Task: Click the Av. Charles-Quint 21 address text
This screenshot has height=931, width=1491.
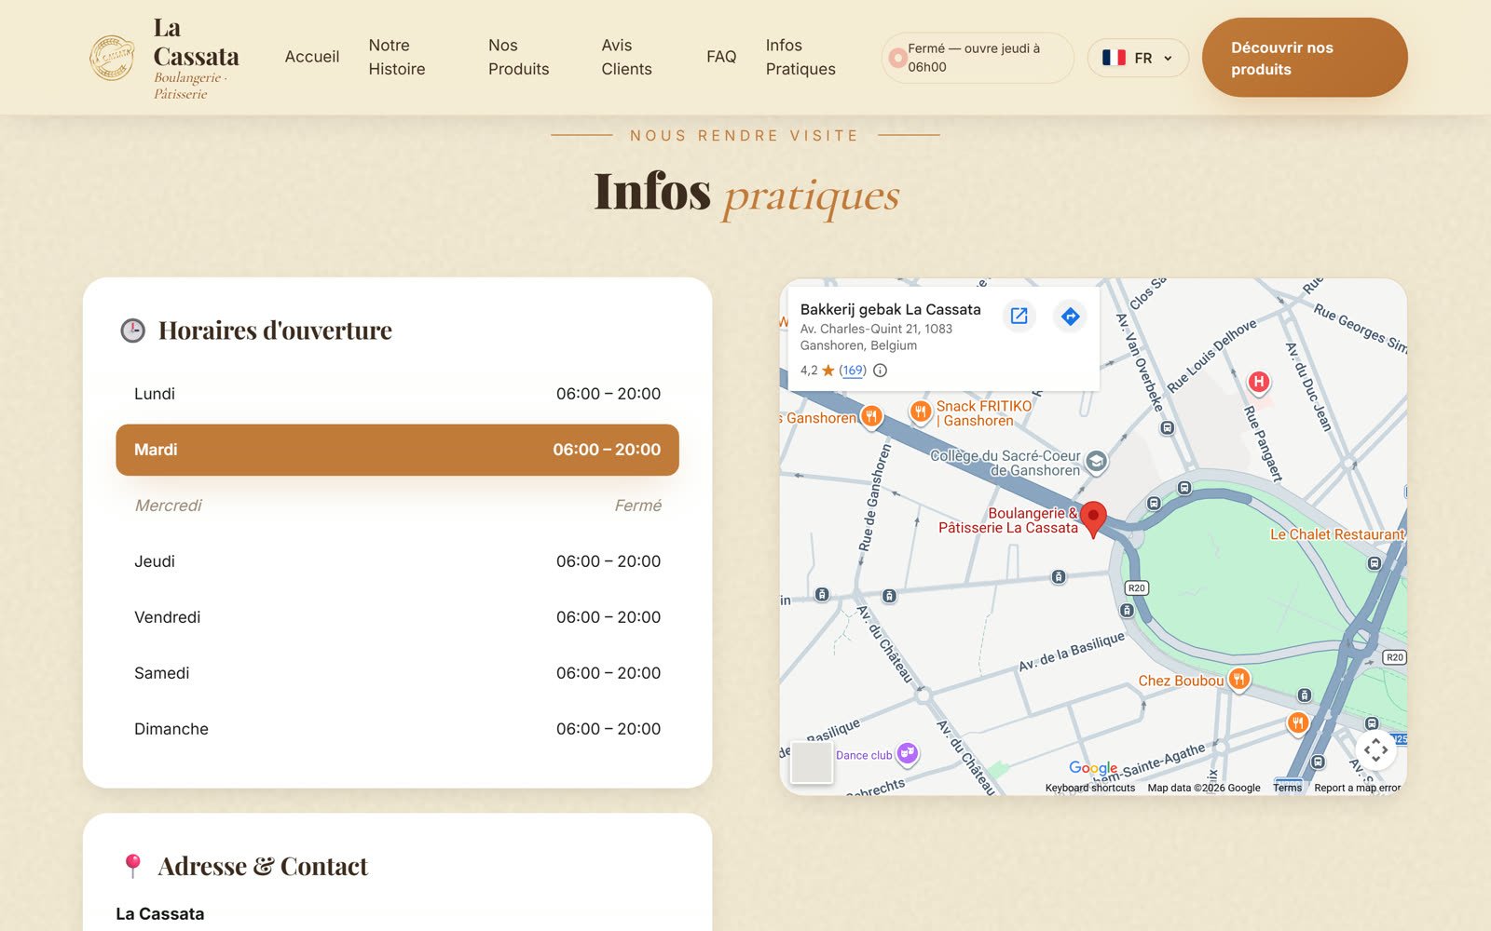Action: [x=876, y=337]
